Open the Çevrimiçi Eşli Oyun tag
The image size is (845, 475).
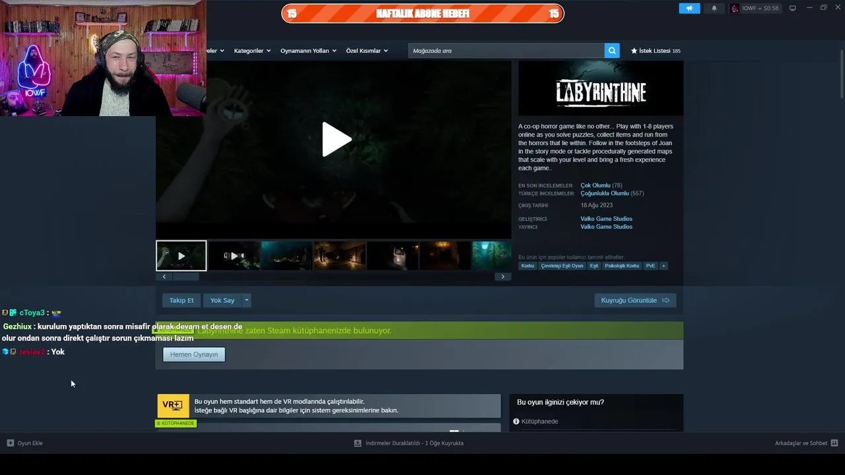[562, 266]
